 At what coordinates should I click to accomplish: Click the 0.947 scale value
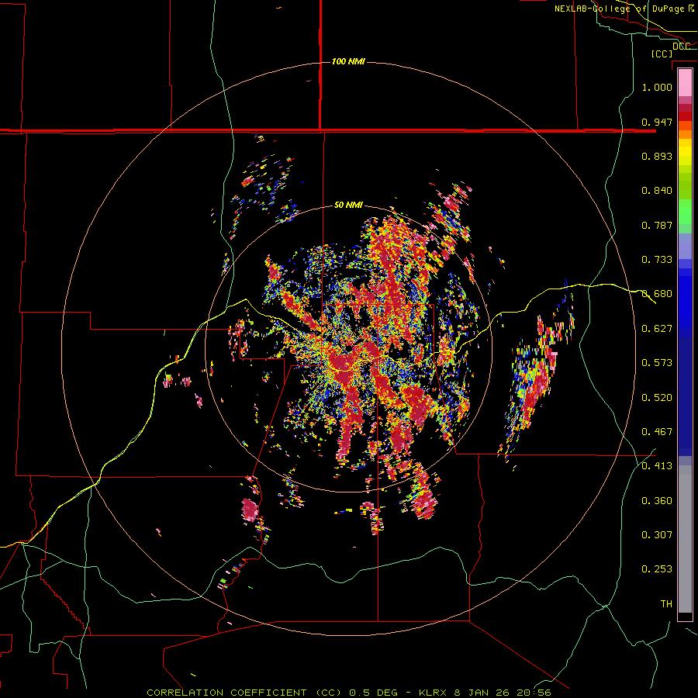[657, 122]
